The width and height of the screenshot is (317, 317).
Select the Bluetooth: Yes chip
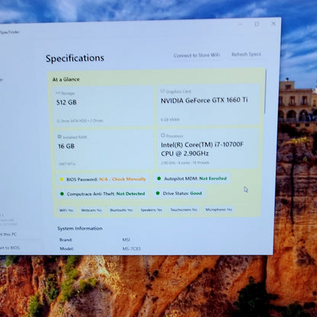(121, 210)
